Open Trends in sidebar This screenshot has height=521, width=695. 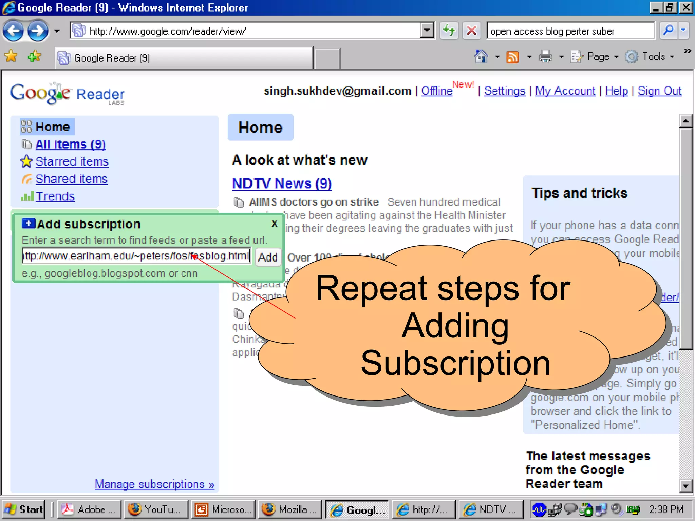[x=55, y=196]
